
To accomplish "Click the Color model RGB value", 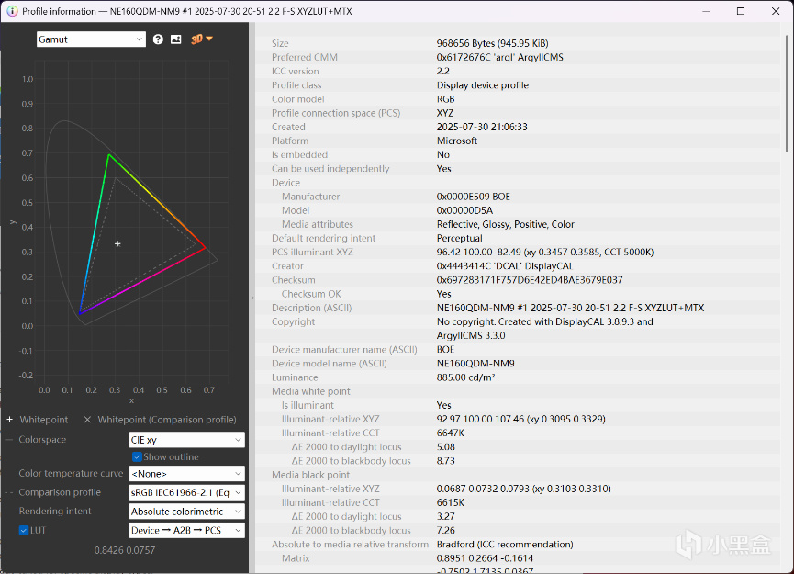I will 445,99.
